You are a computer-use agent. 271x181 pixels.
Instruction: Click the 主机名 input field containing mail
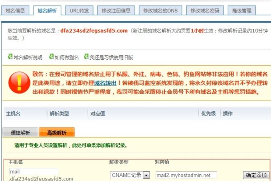[34, 171]
